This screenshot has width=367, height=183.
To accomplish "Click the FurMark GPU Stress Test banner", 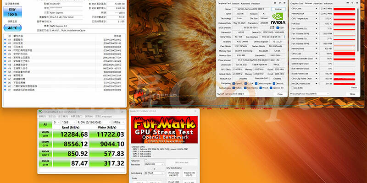I will [x=164, y=129].
